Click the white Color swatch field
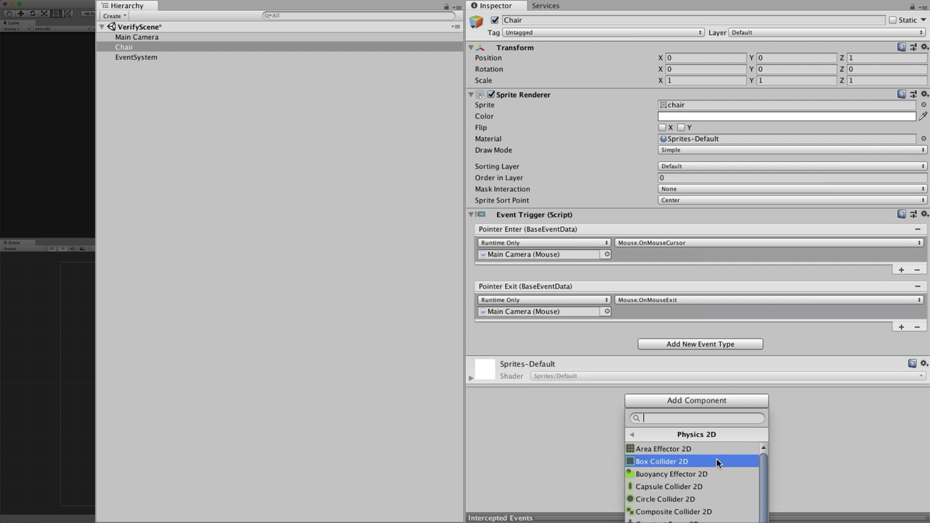Image resolution: width=930 pixels, height=523 pixels. click(x=786, y=116)
